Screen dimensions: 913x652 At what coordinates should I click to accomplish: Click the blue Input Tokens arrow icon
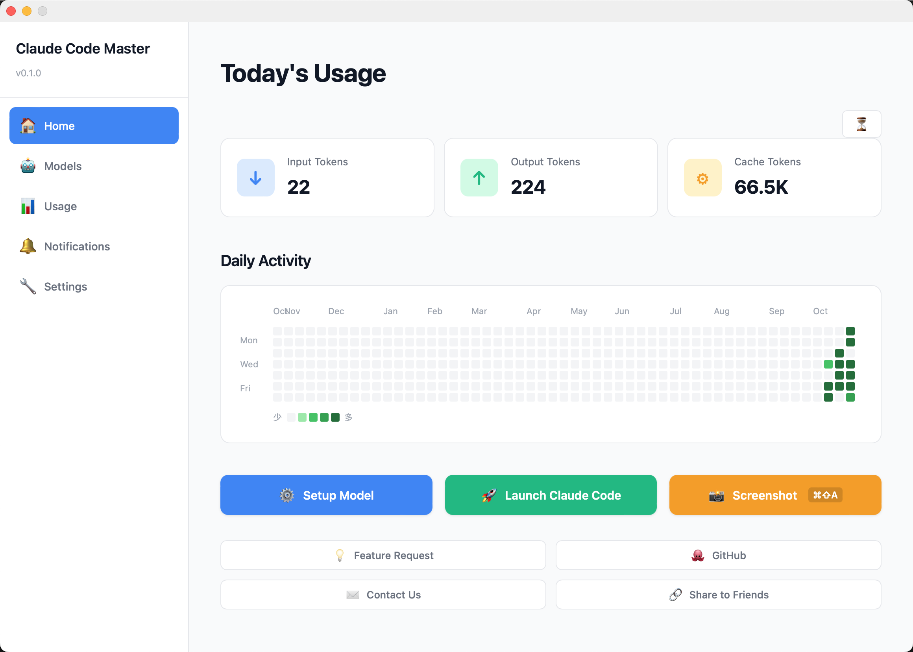point(256,178)
